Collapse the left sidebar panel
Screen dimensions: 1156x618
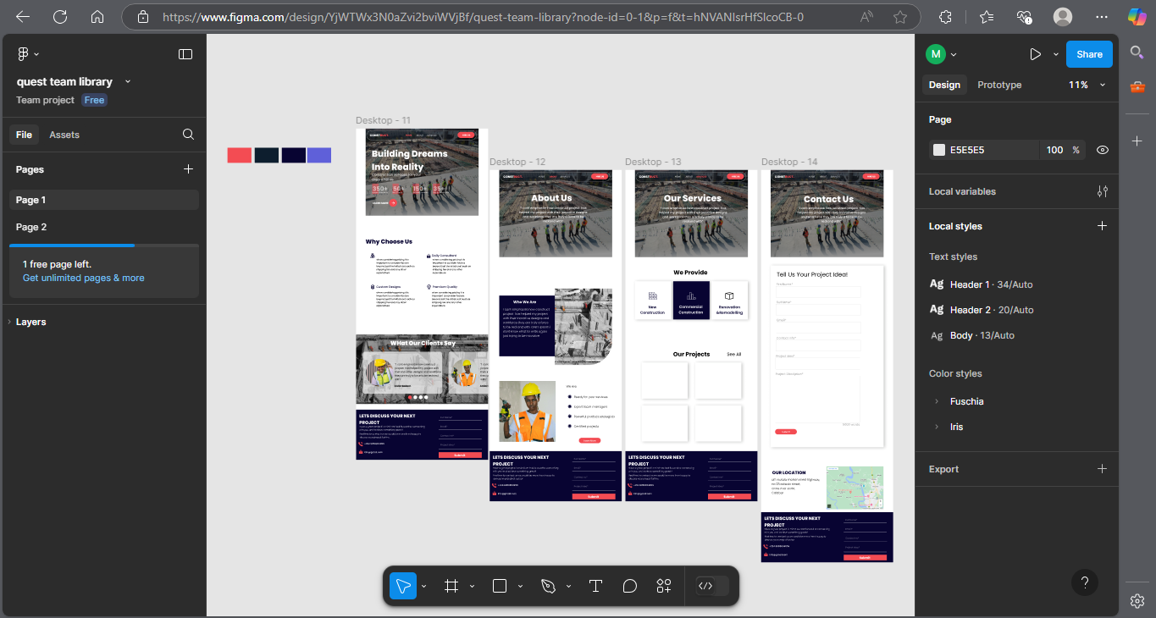(x=185, y=54)
